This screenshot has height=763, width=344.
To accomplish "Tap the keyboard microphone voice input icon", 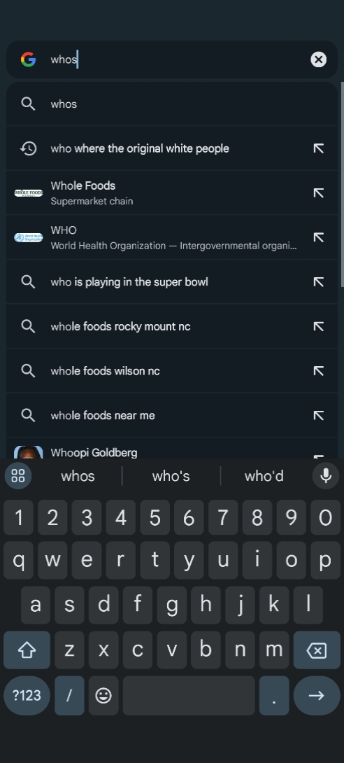I will point(326,475).
